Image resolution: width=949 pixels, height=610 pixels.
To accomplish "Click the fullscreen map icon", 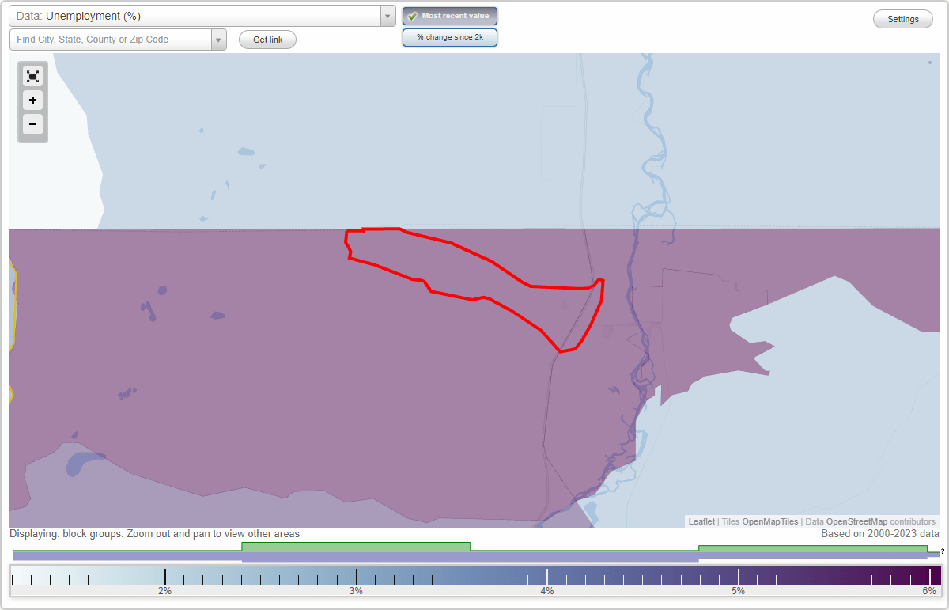I will point(32,77).
